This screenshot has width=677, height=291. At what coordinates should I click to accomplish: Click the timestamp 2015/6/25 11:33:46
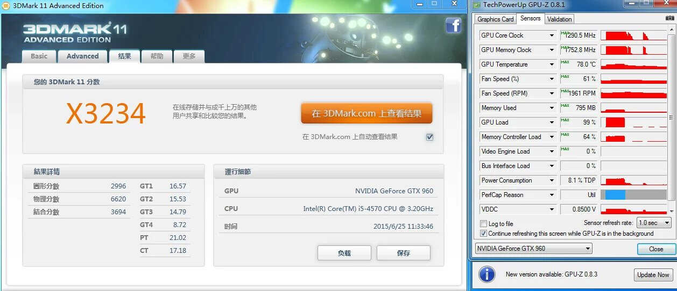[403, 227]
